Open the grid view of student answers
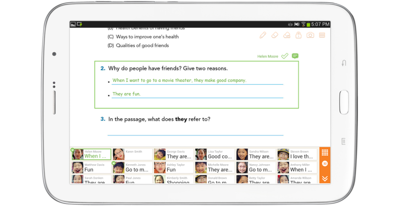Image resolution: width=396 pixels, height=207 pixels. (325, 152)
